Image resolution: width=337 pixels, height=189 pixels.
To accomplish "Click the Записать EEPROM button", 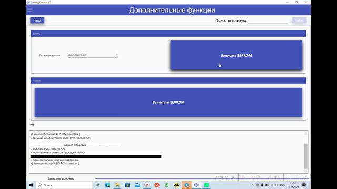I will [x=236, y=55].
